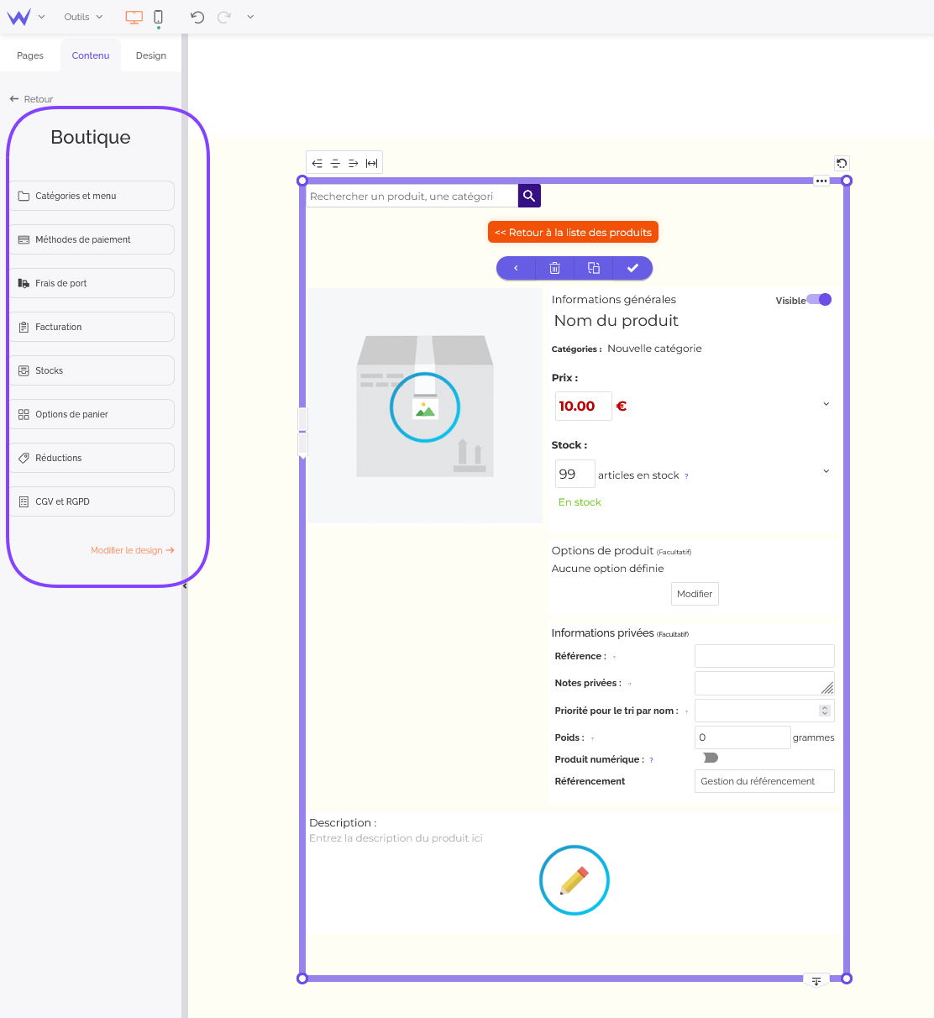This screenshot has height=1018, width=934.
Task: Go back using the Retour link
Action: tap(31, 99)
